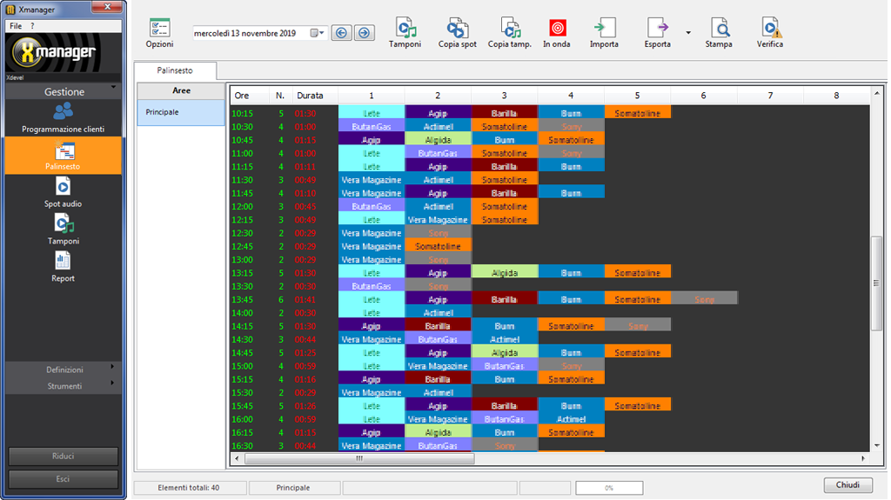Select Barilla spot in 14:15 row

(x=439, y=326)
